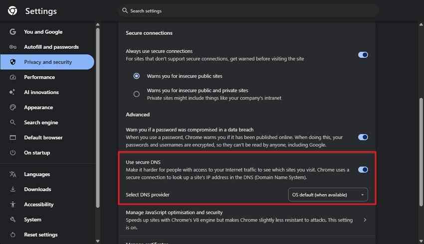Click the palette icon for Appearance
Viewport: 424px width, 244px height.
(12, 108)
